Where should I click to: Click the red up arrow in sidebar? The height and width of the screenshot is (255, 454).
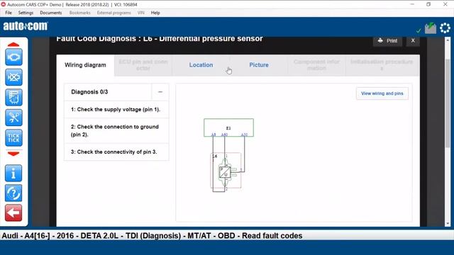click(x=13, y=44)
